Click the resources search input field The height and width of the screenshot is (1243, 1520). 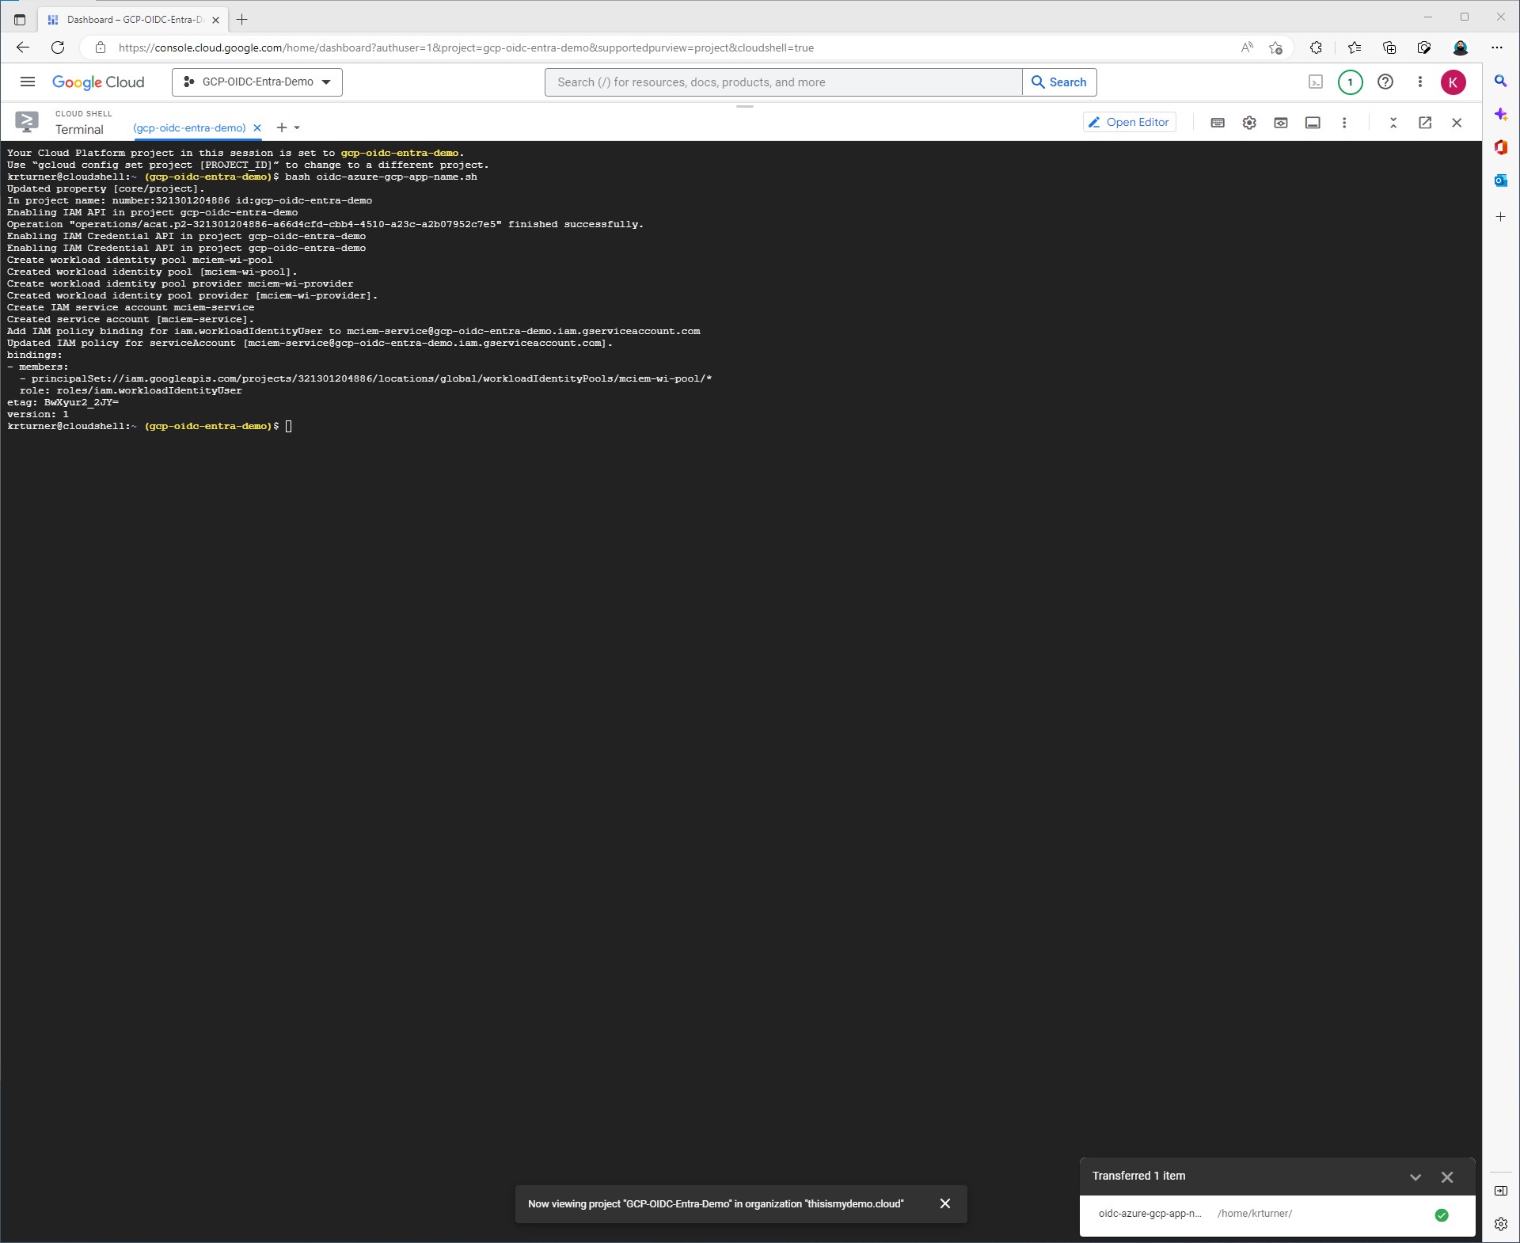pyautogui.click(x=784, y=82)
